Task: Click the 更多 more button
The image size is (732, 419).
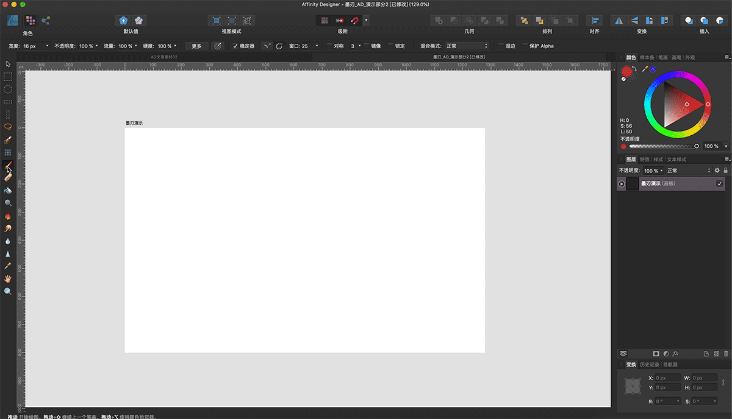Action: pos(196,46)
